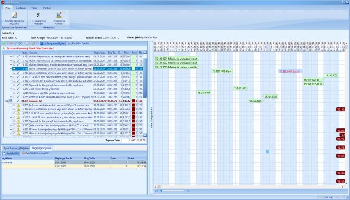Click the Proje ile Eşleştir toolbar button
The height and width of the screenshot is (200, 350).
78,43
